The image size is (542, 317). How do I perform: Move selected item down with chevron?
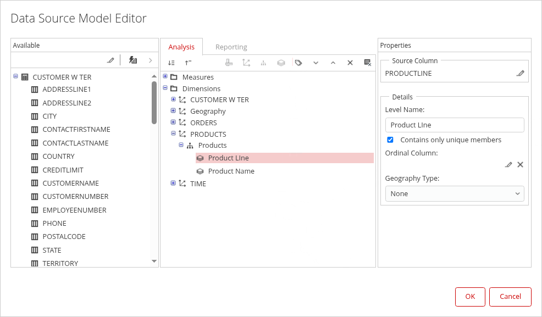(x=316, y=63)
